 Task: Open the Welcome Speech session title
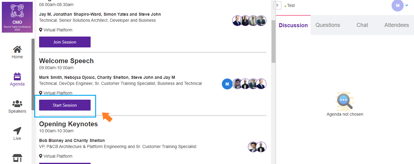(x=66, y=61)
